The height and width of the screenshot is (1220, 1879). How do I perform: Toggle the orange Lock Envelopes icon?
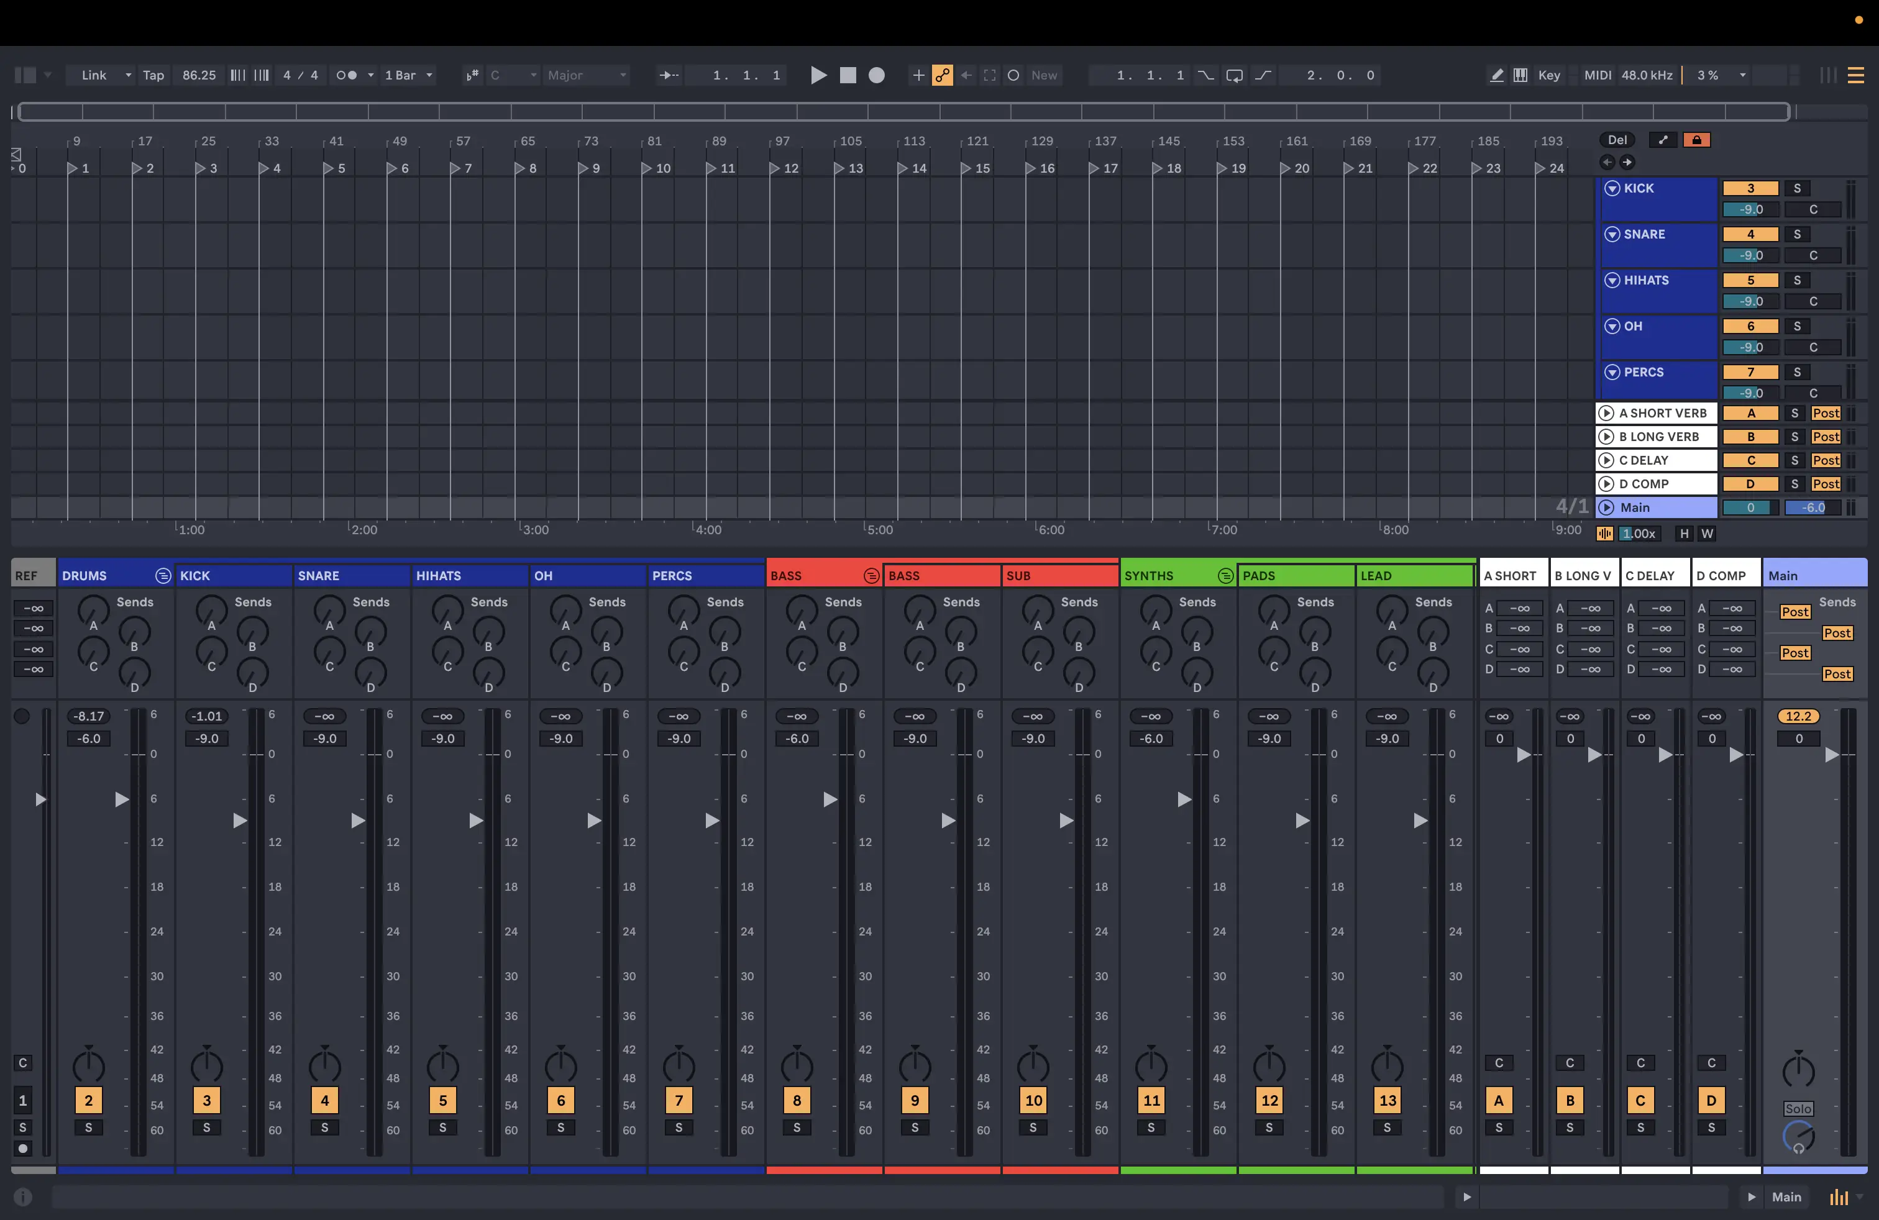(1696, 140)
